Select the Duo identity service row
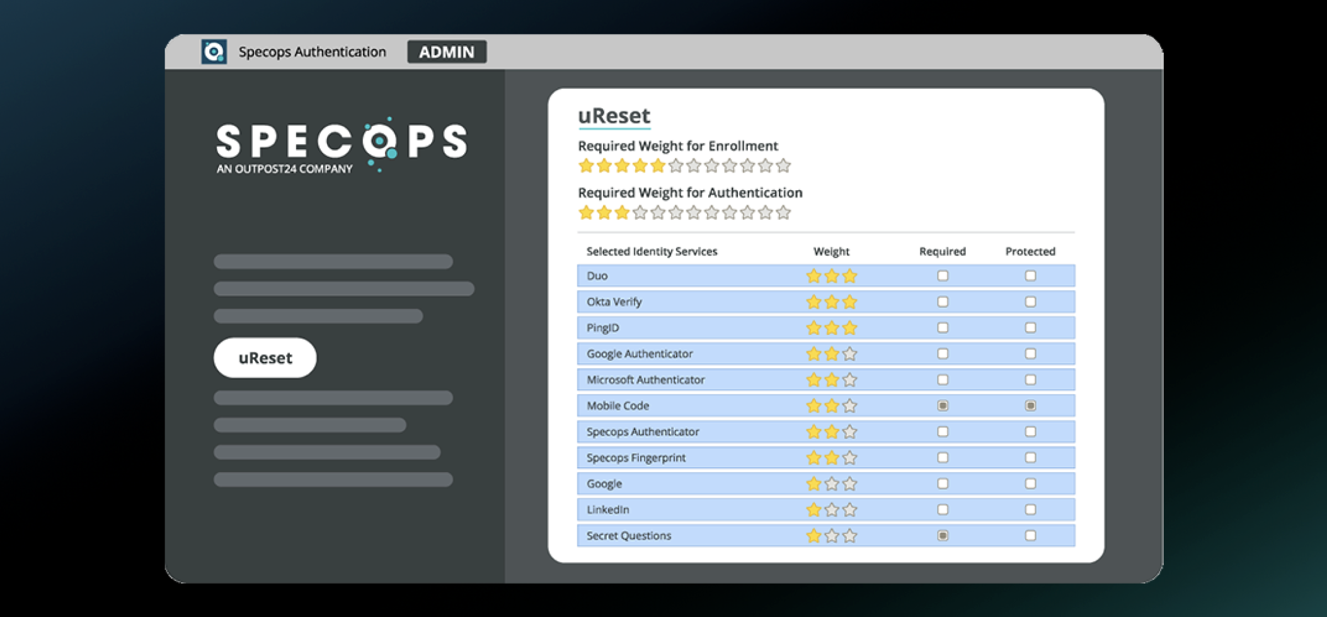The image size is (1327, 617). (x=826, y=276)
